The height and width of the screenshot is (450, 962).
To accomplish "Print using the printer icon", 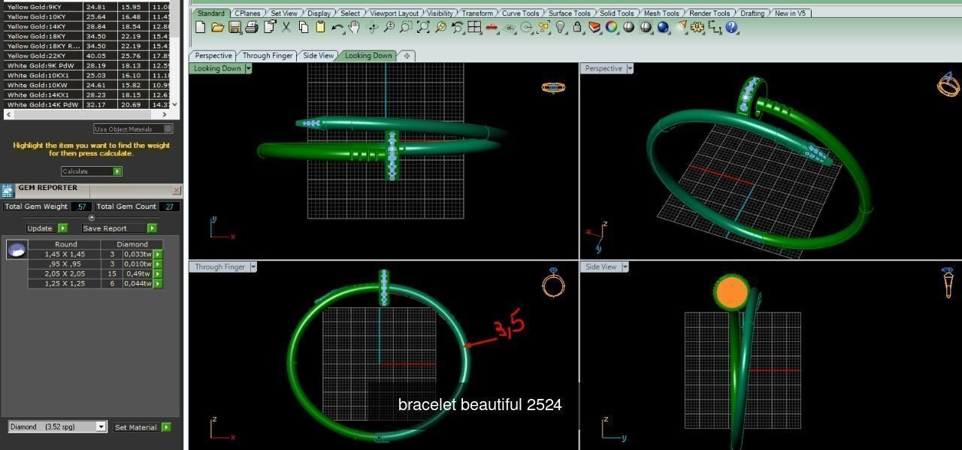I will pyautogui.click(x=252, y=27).
